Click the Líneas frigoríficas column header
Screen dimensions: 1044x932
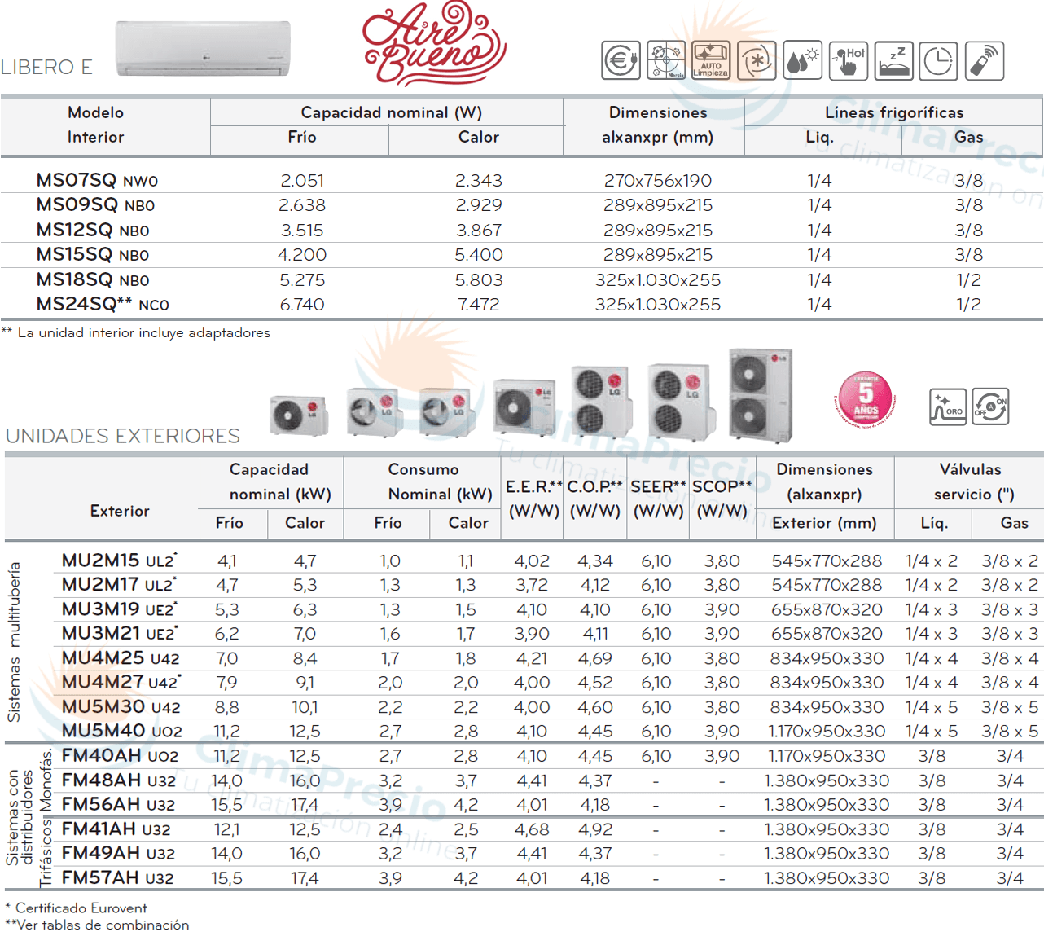point(893,112)
